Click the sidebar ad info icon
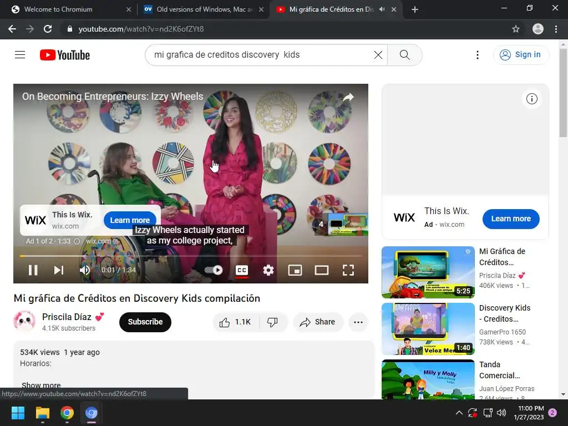 click(532, 99)
